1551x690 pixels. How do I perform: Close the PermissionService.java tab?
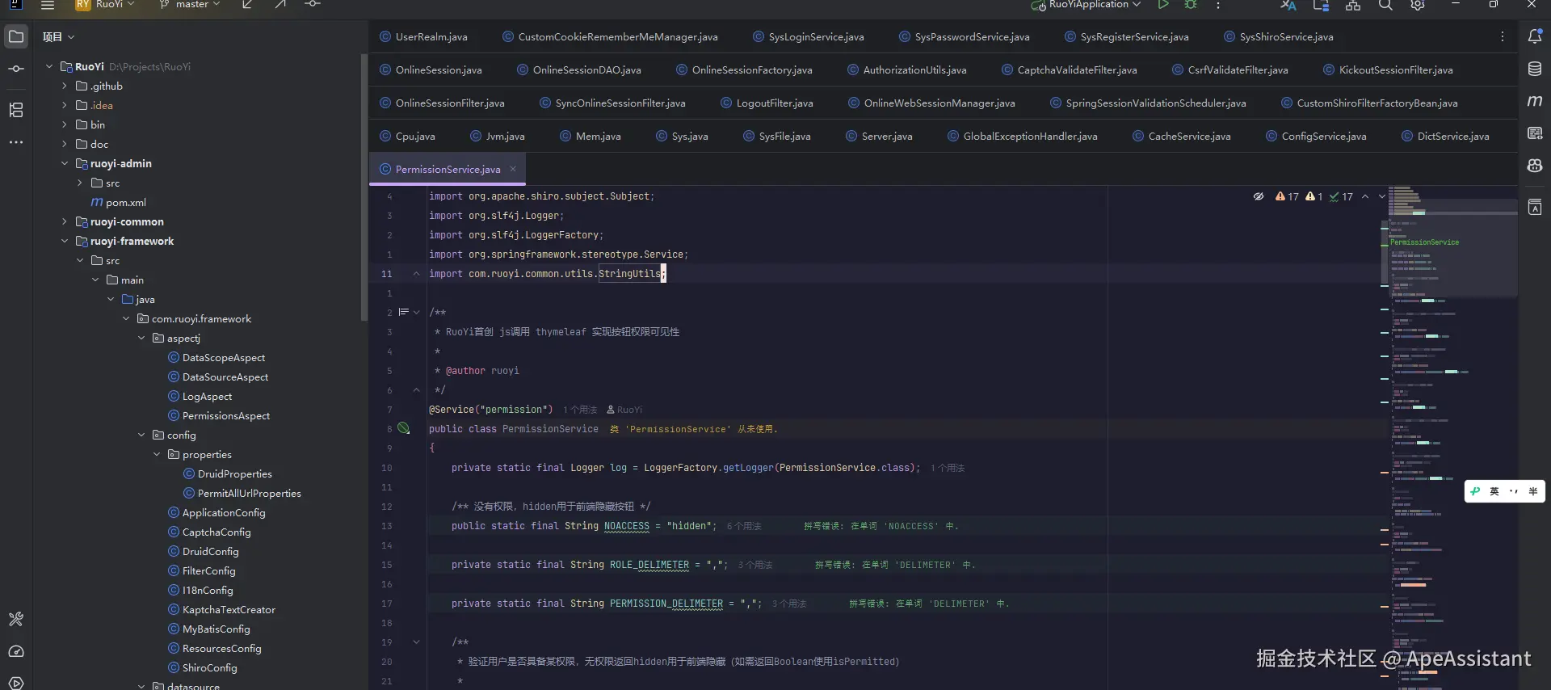coord(513,169)
